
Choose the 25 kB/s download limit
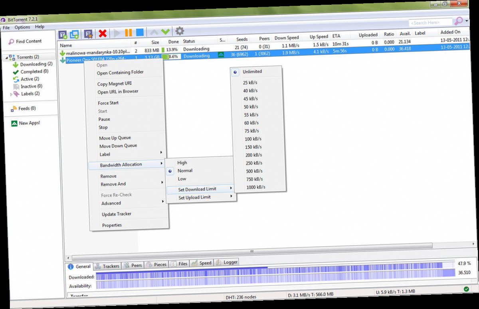click(x=250, y=83)
